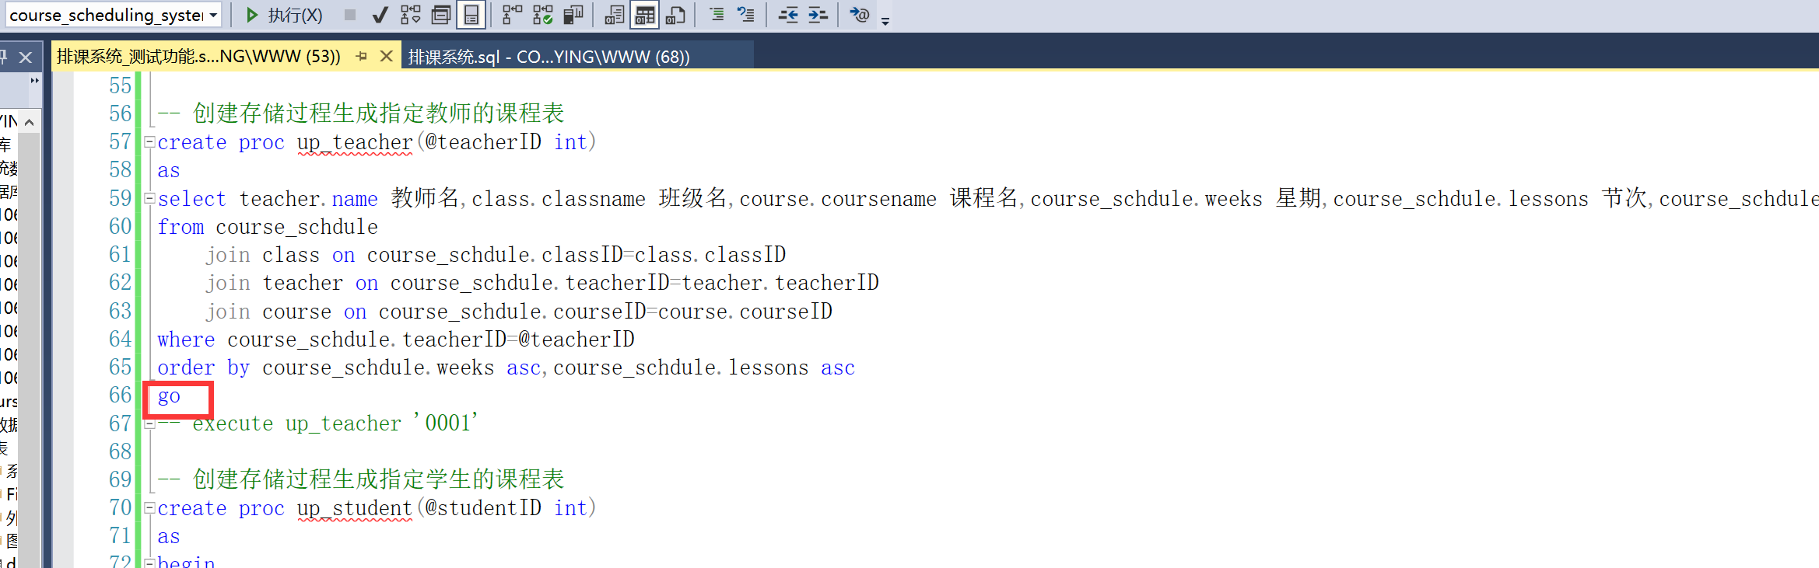
Task: Click the Object Explorer scroll up arrow
Action: pos(29,122)
